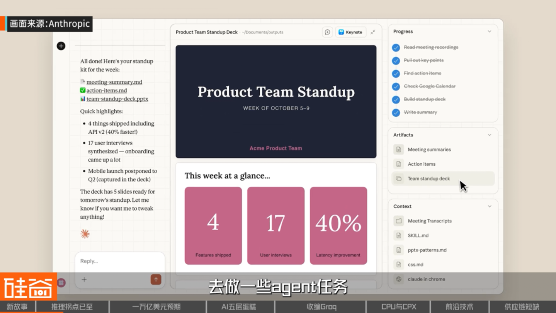Click the collapse preview arrows icon

[x=373, y=32]
